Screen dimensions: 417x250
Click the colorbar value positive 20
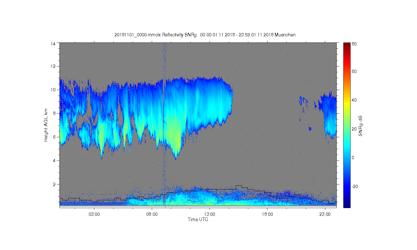(x=354, y=129)
